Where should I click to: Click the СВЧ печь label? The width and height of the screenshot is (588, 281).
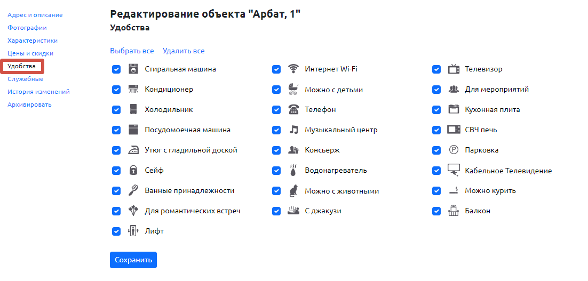(x=481, y=130)
